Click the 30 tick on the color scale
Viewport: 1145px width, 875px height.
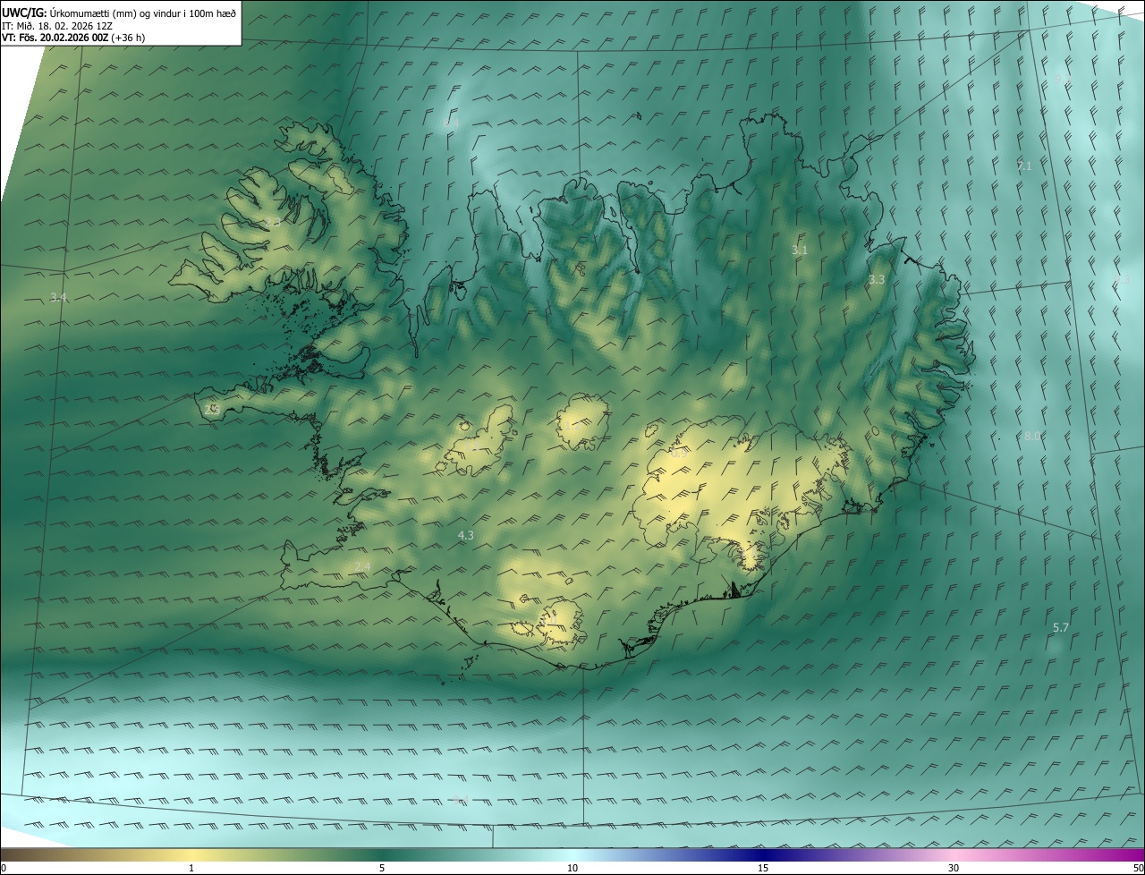[954, 868]
